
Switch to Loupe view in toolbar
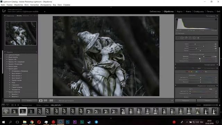(x=41, y=101)
